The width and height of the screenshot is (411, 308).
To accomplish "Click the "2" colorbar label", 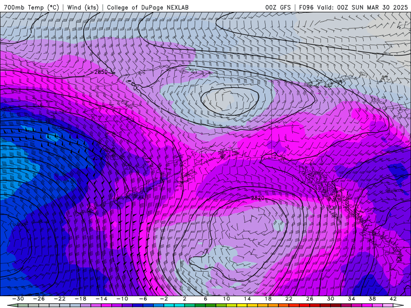I will click(x=184, y=299).
